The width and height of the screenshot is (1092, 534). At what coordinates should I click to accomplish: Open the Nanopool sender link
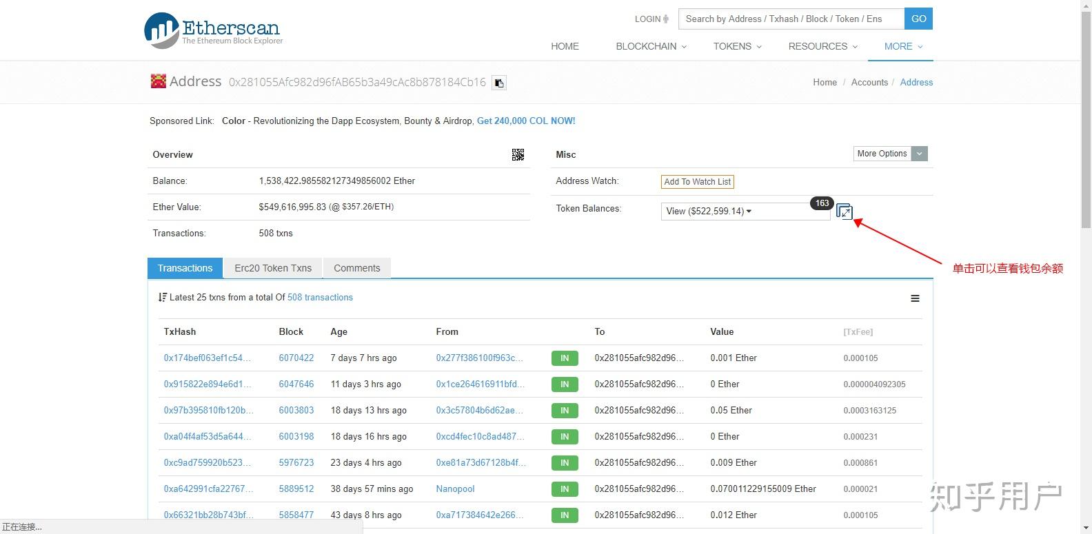point(455,489)
